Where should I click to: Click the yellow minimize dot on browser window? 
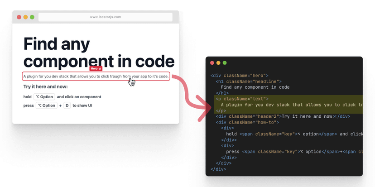25,17
